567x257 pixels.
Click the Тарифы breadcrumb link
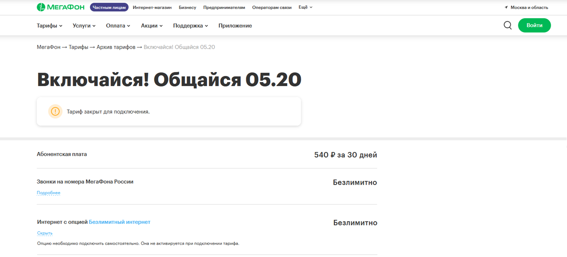[78, 47]
